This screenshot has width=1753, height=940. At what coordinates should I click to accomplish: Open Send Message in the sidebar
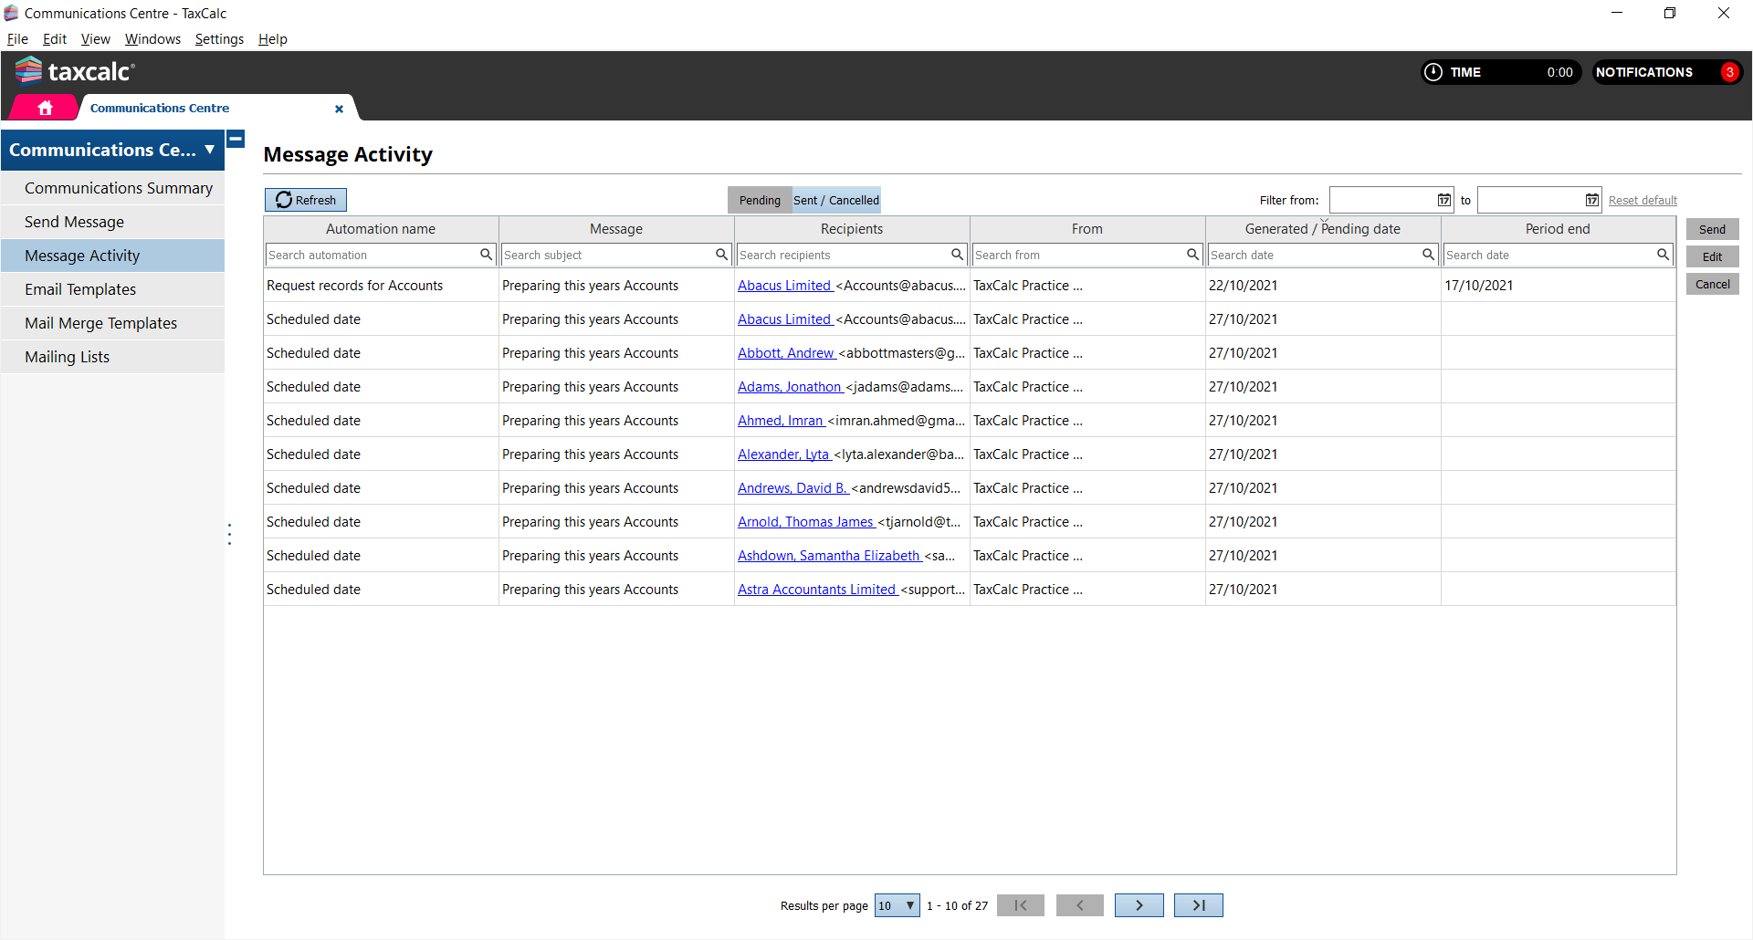112,222
